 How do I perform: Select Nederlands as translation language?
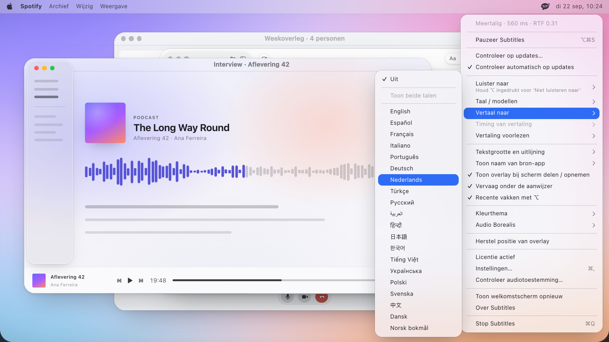418,180
